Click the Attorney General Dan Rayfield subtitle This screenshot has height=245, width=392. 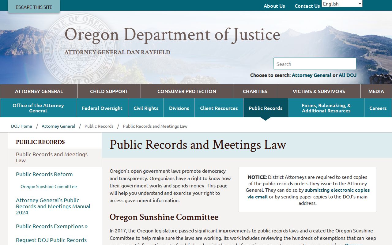117,52
